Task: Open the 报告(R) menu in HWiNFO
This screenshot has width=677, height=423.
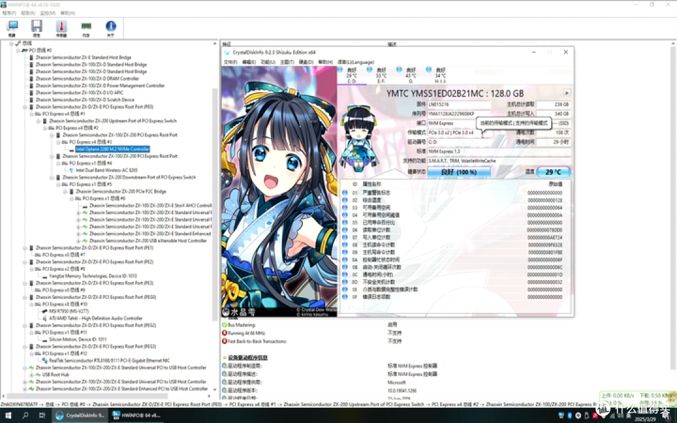Action: (28, 13)
